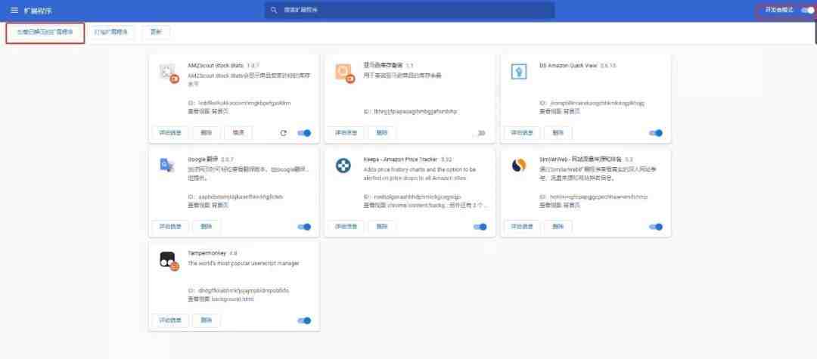View errors for AMZScout Stock Stats

(x=238, y=133)
